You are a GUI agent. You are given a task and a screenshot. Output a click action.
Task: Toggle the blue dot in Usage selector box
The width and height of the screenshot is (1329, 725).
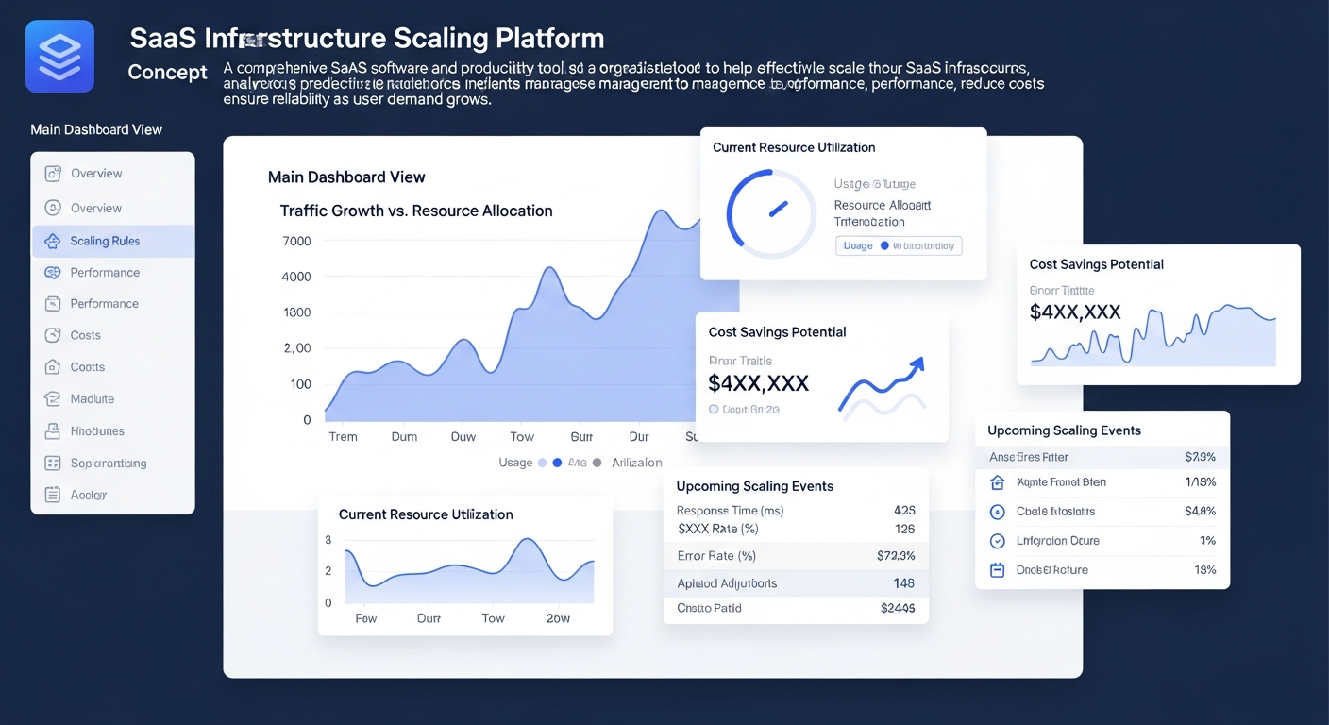click(x=884, y=245)
